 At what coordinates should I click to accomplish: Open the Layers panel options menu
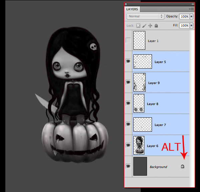192,9
